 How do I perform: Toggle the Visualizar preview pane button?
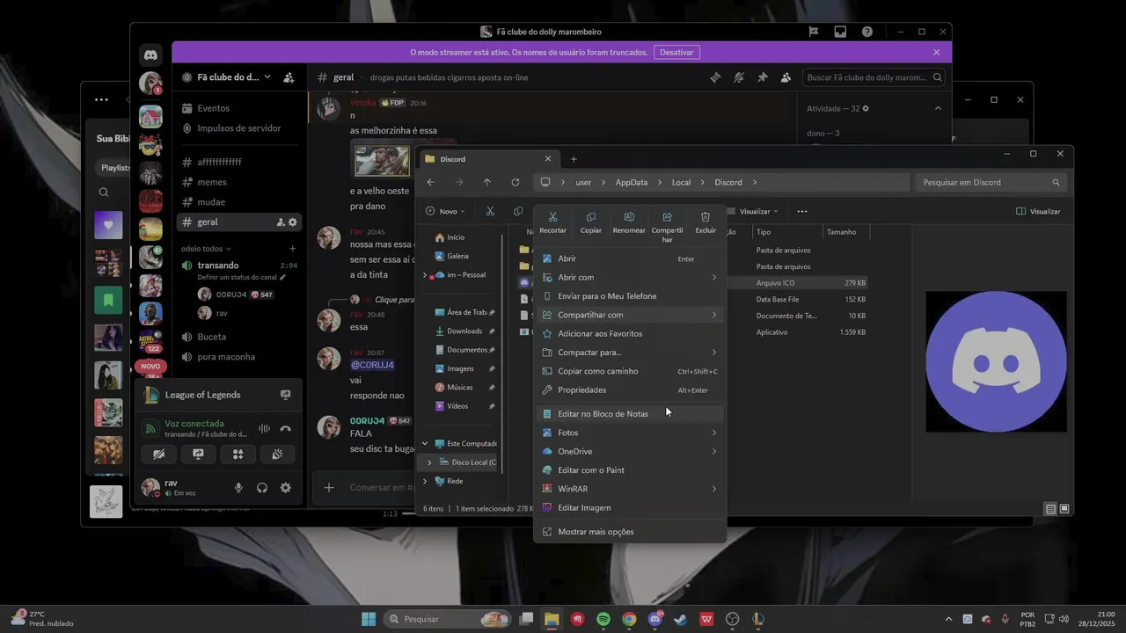tap(1038, 211)
